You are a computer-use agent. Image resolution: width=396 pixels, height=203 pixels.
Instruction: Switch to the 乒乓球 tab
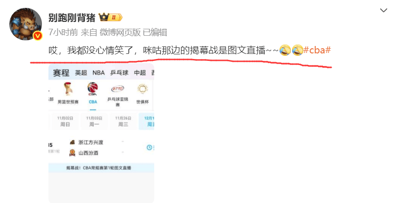click(119, 73)
